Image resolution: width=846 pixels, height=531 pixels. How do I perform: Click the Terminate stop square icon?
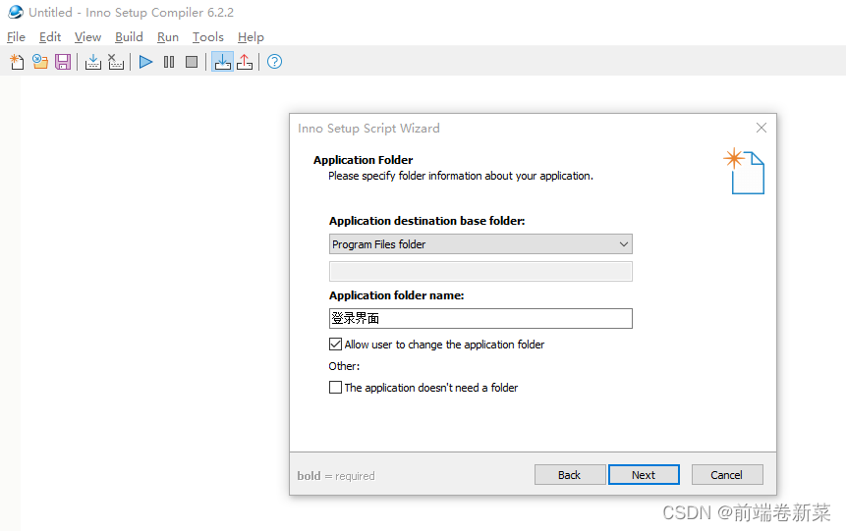click(192, 62)
